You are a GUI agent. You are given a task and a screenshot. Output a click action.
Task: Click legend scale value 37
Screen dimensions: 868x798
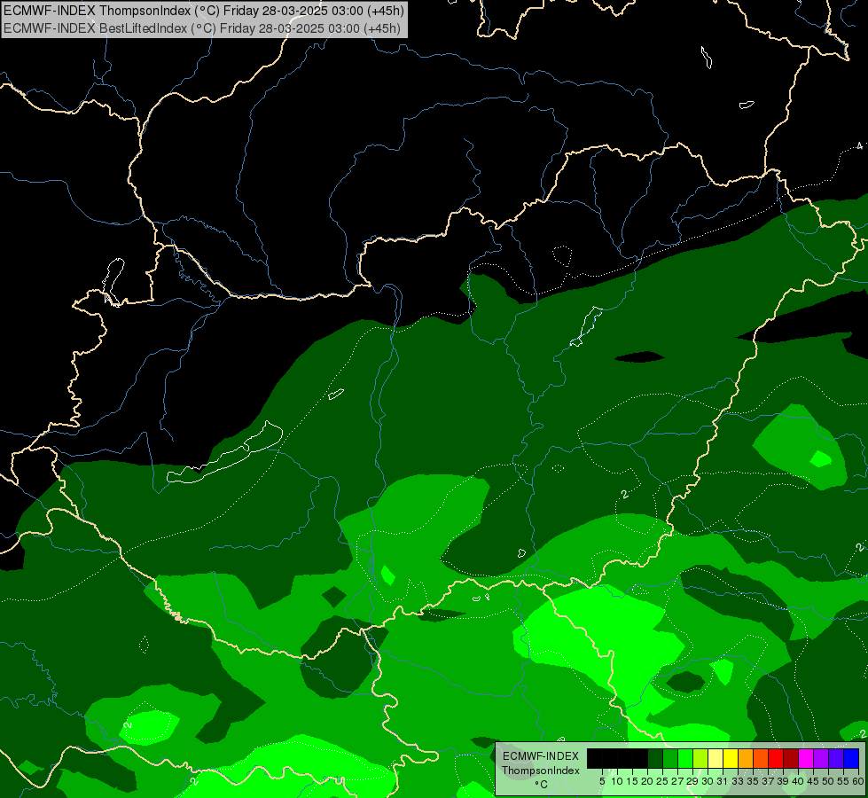[769, 781]
